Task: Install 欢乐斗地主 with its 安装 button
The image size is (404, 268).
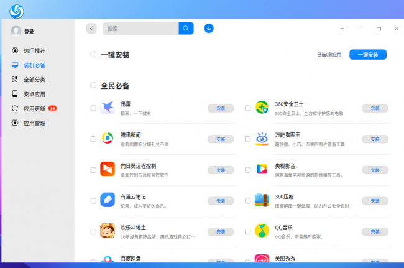Action: point(221,232)
